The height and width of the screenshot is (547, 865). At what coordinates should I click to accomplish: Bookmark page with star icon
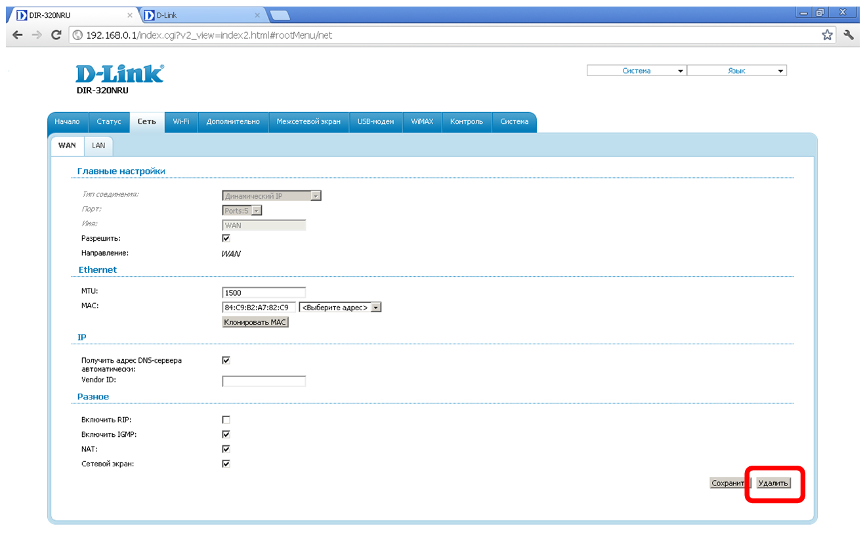(828, 35)
